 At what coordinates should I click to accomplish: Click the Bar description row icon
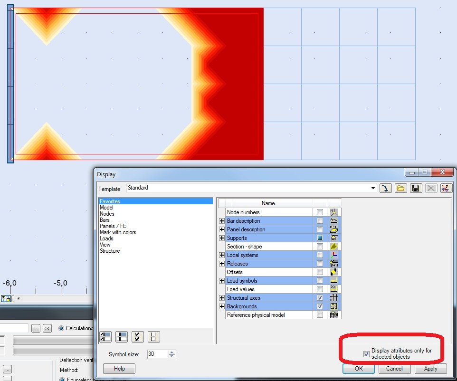(333, 221)
